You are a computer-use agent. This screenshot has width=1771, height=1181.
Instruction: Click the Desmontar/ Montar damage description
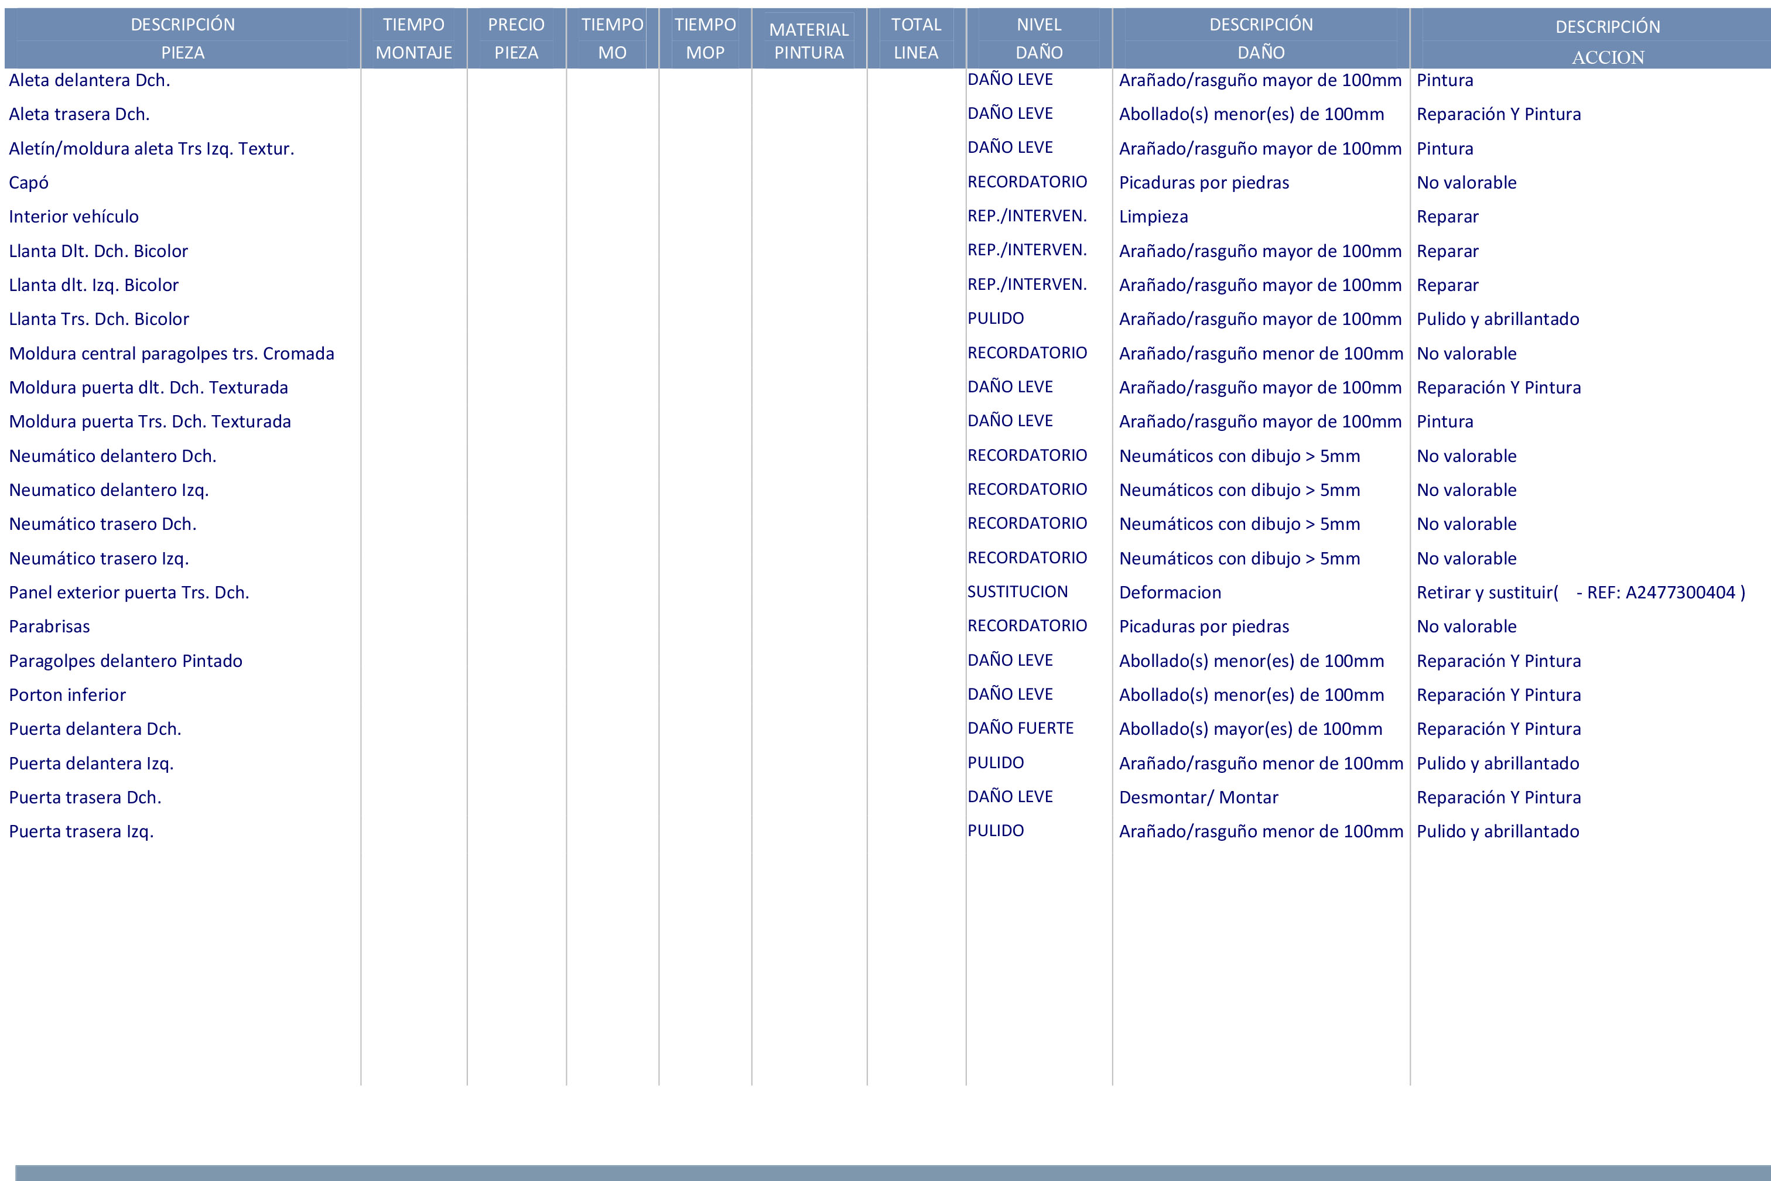(1198, 797)
